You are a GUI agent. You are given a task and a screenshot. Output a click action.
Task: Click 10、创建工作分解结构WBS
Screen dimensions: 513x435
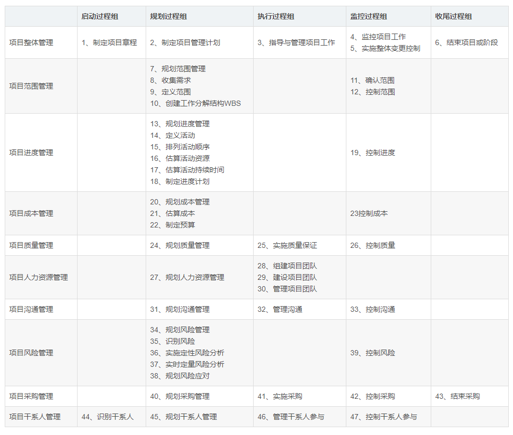tap(195, 103)
